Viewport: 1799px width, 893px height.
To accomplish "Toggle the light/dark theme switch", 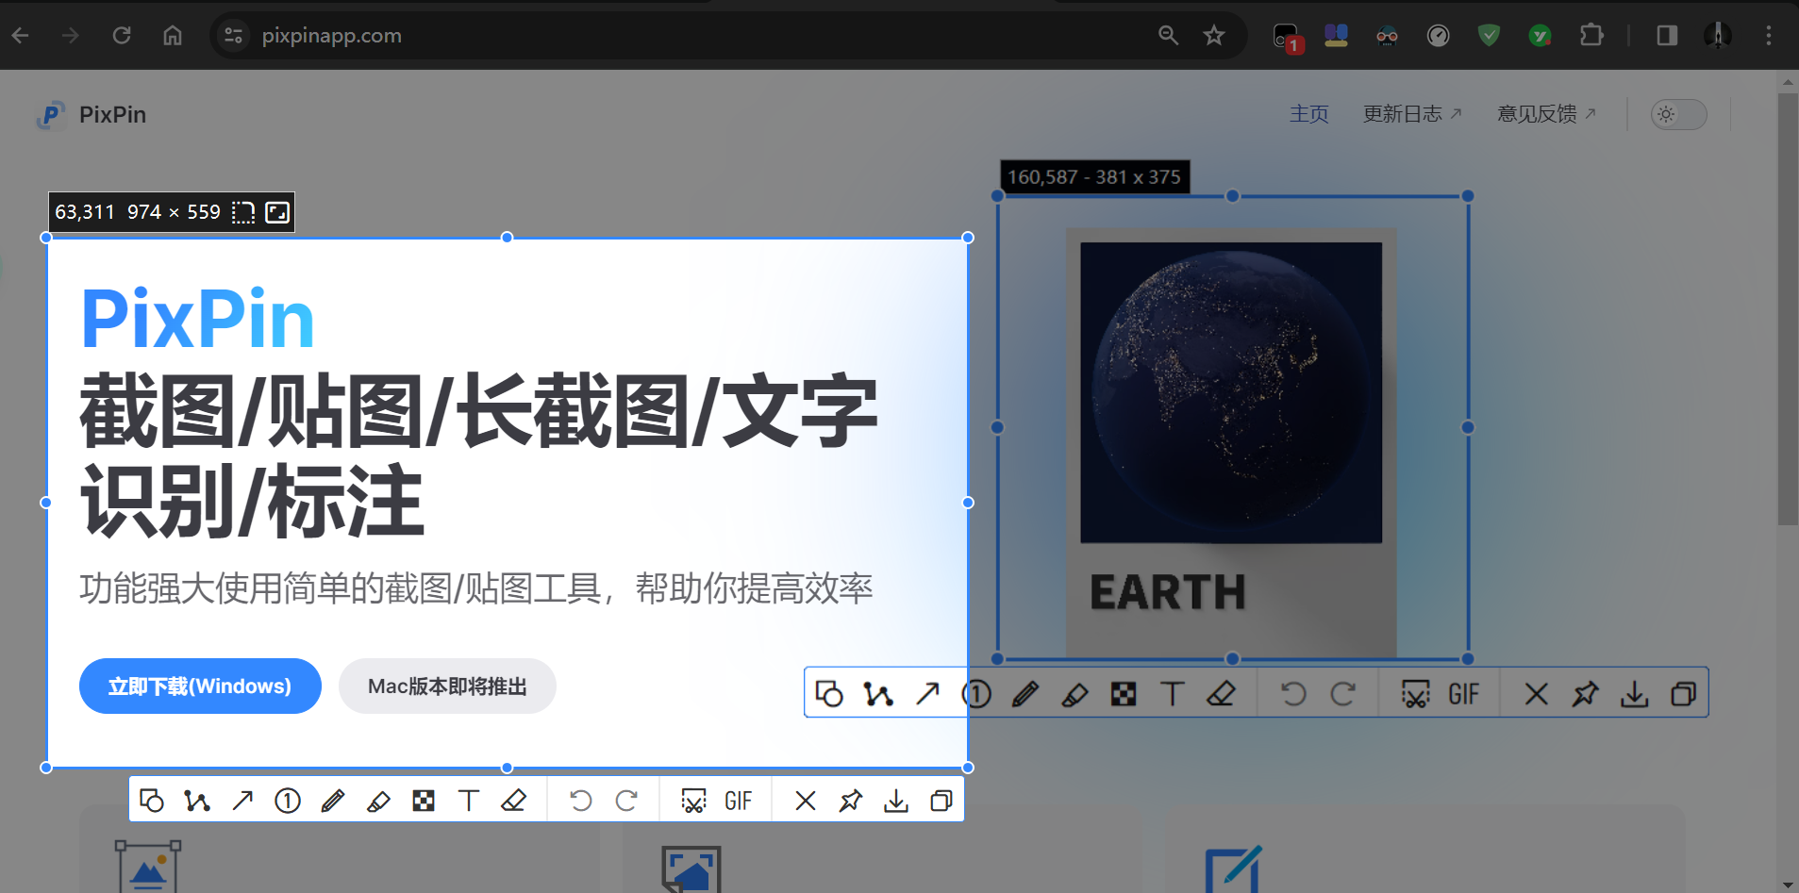I will click(x=1677, y=114).
